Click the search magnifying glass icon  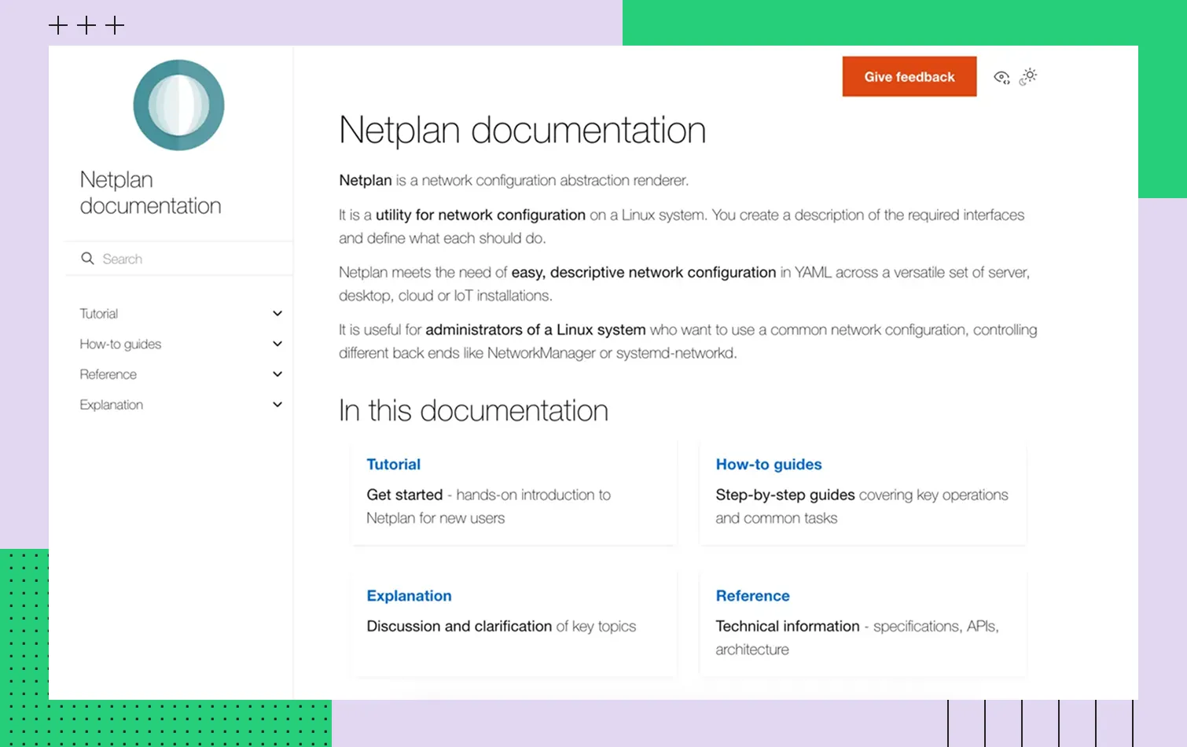tap(87, 258)
